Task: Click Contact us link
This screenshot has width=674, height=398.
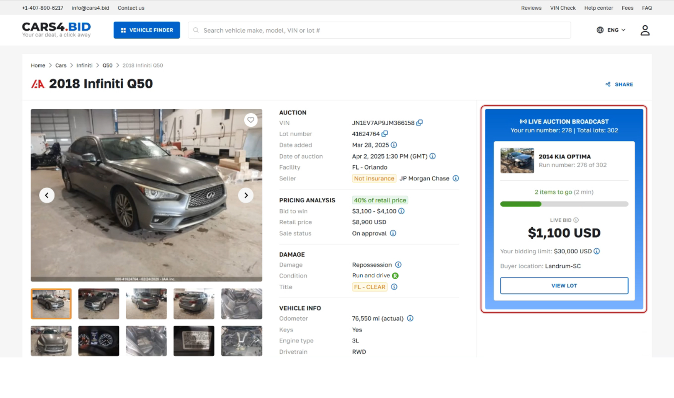Action: (x=131, y=8)
